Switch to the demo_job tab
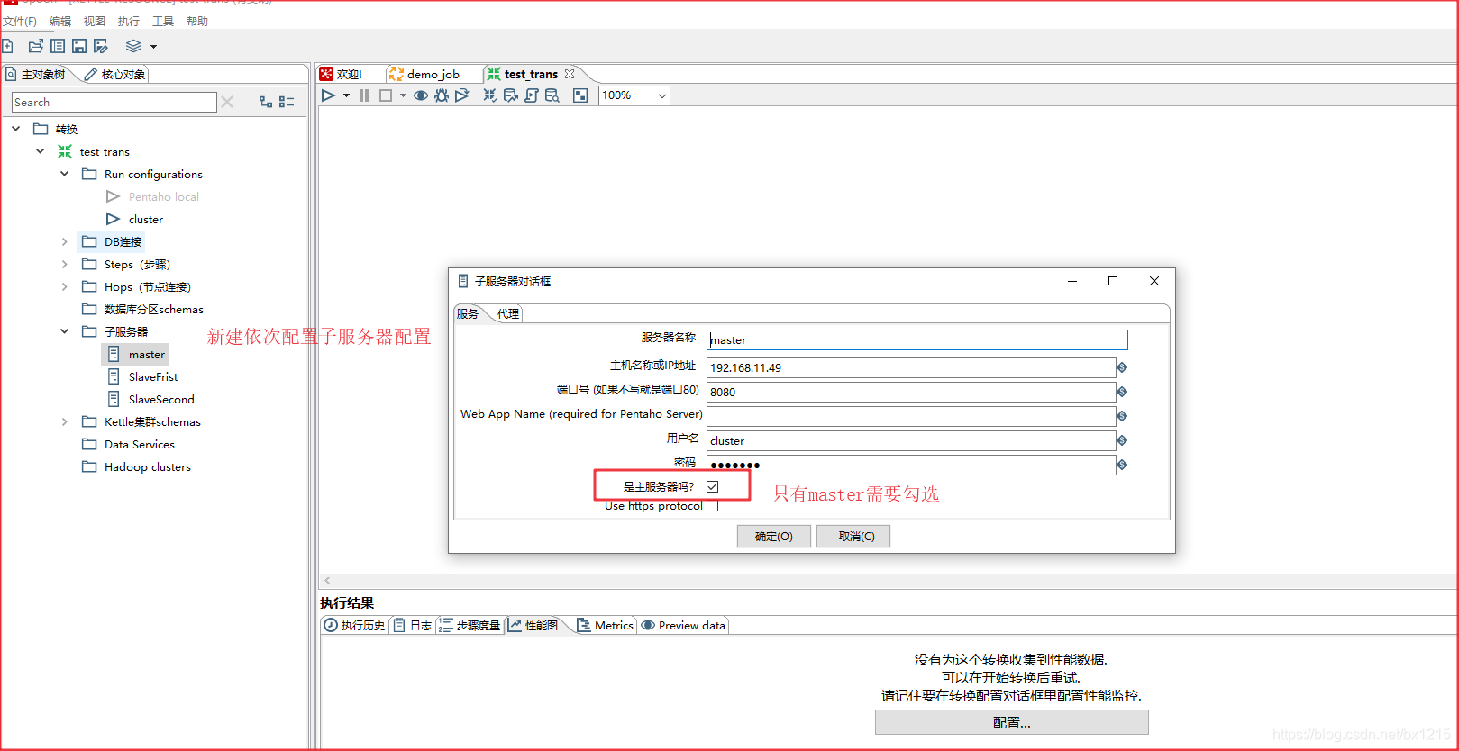1459x751 pixels. (424, 74)
